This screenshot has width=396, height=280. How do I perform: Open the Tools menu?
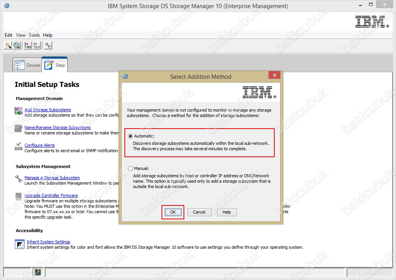pos(34,35)
